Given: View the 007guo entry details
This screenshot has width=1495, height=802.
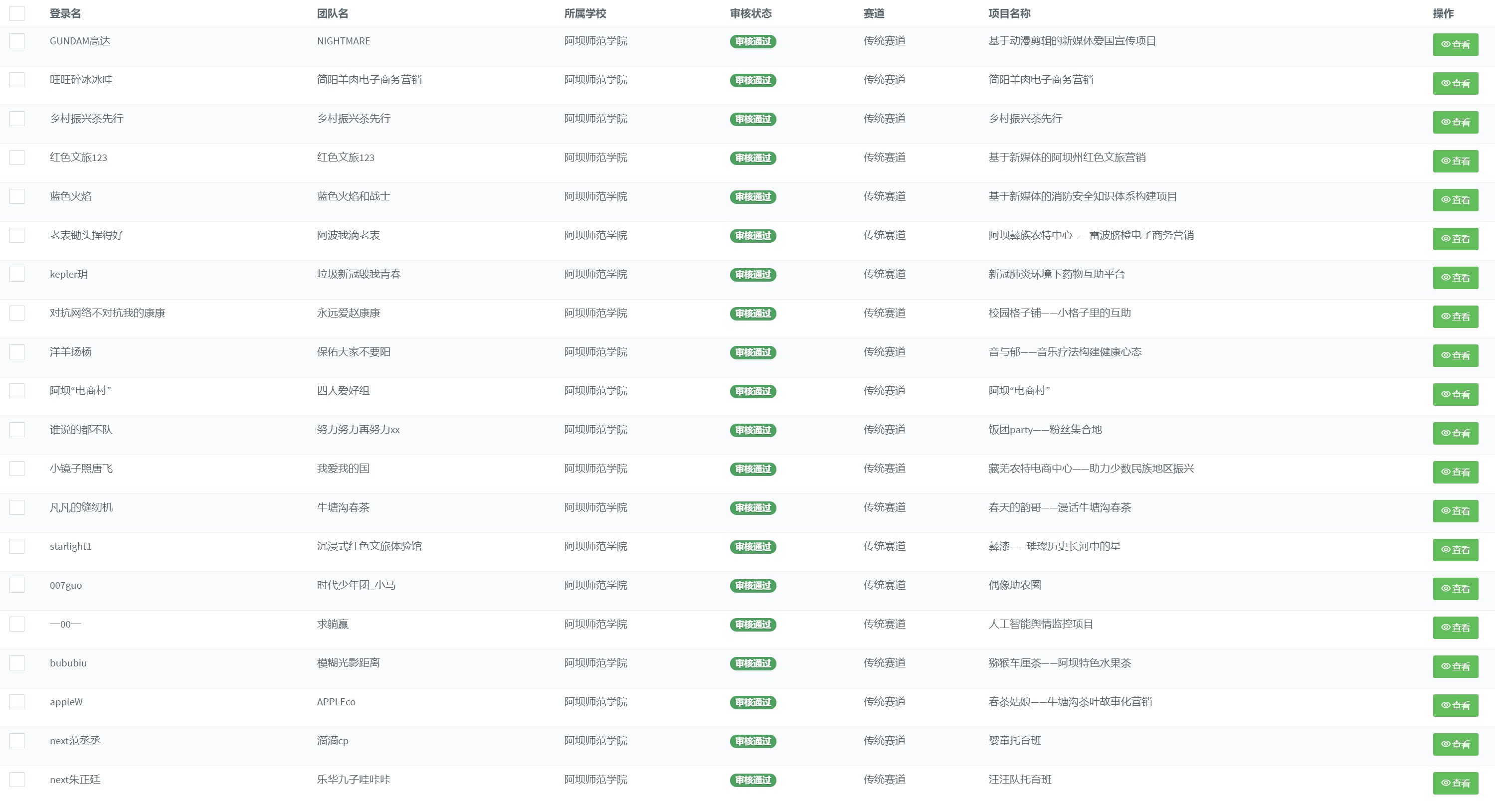Looking at the screenshot, I should (x=1455, y=589).
